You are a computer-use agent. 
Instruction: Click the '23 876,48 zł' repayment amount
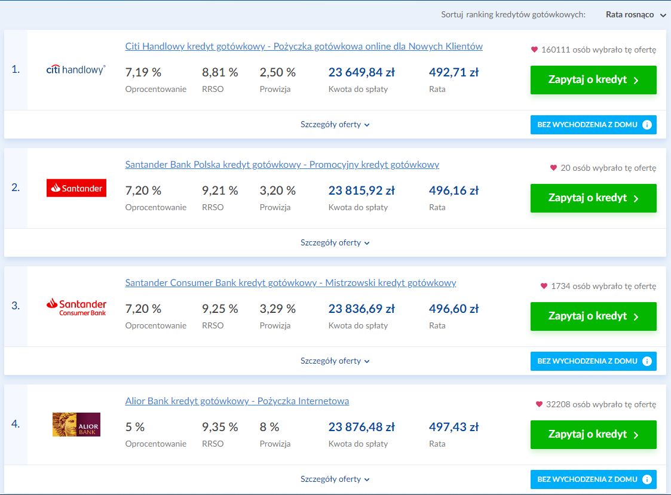click(x=361, y=427)
